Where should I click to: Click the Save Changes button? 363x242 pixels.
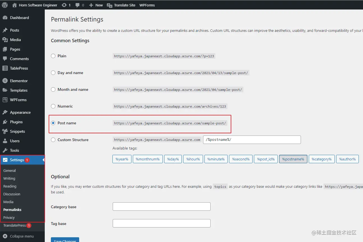(x=65, y=240)
